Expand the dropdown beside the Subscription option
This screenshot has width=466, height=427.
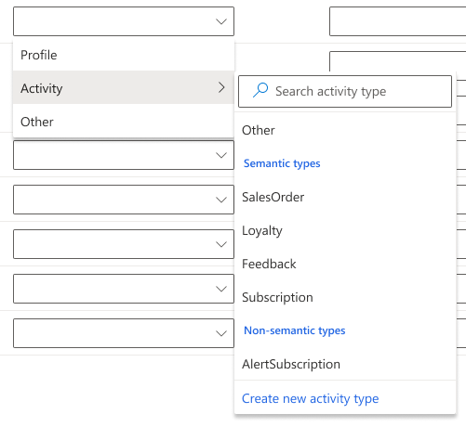pos(124,289)
